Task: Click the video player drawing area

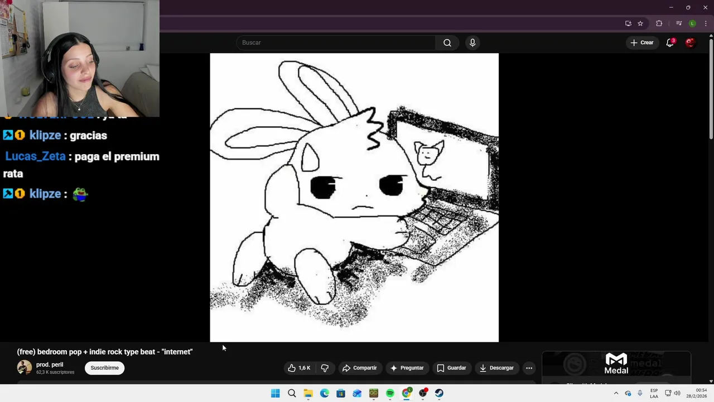Action: pos(354,198)
